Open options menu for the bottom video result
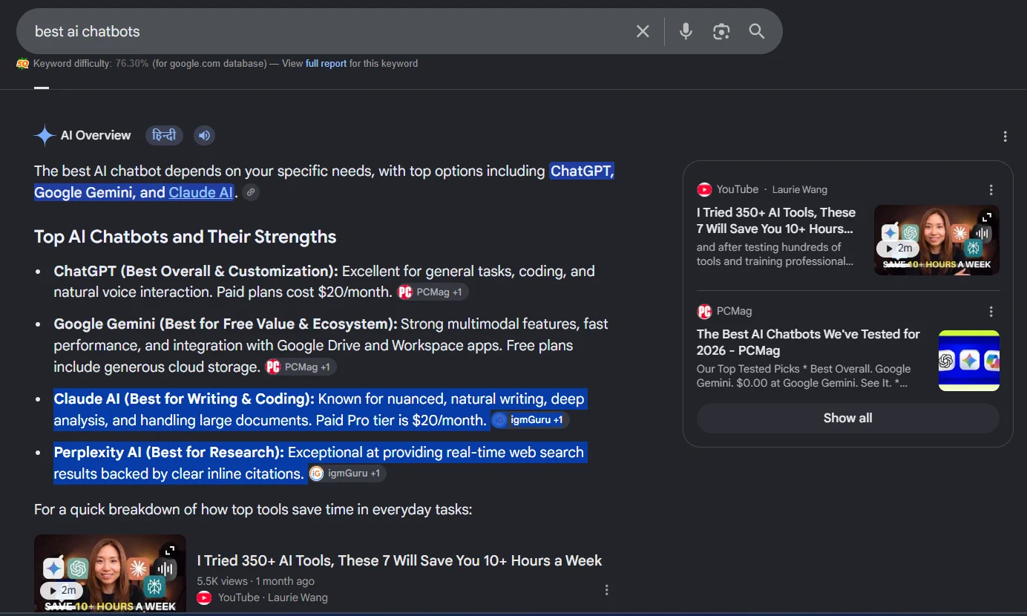The width and height of the screenshot is (1027, 616). (606, 590)
